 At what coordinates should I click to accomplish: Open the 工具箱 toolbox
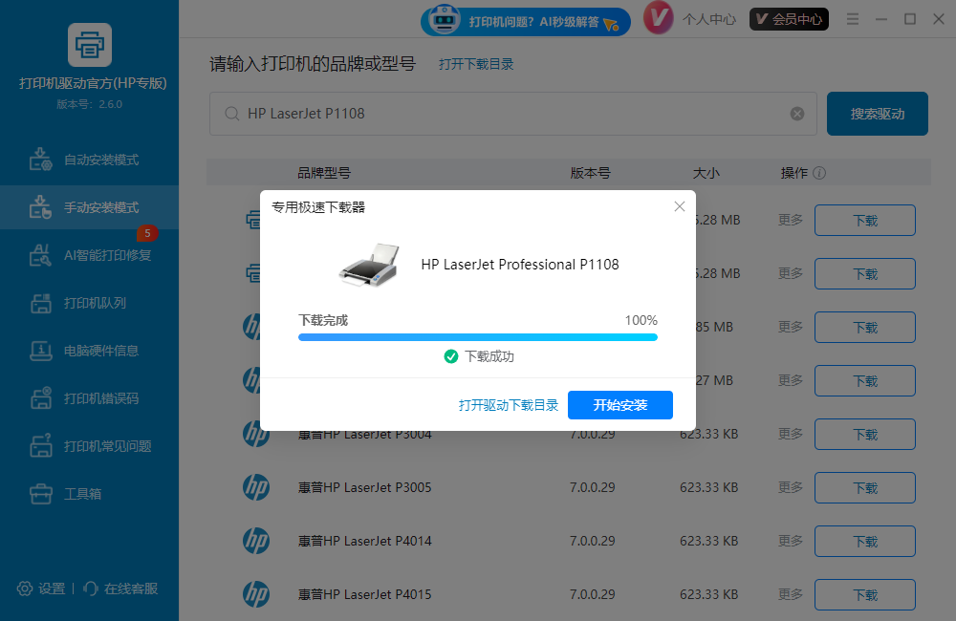82,494
